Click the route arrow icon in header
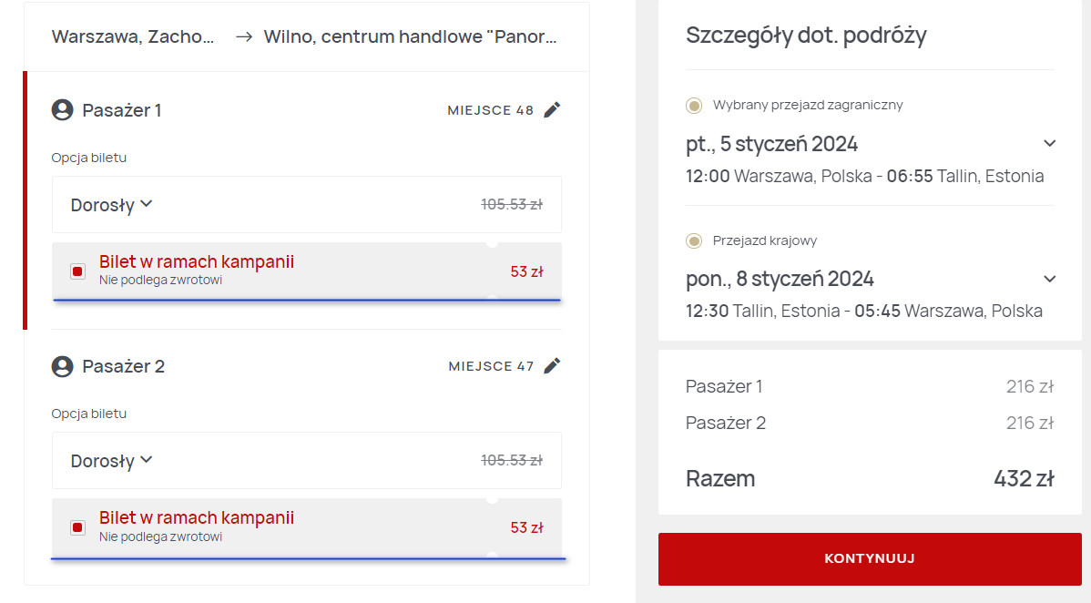The width and height of the screenshot is (1091, 603). coord(243,37)
